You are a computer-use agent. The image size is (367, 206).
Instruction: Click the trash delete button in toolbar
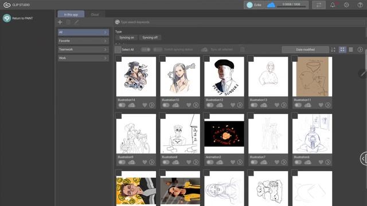tap(243, 50)
